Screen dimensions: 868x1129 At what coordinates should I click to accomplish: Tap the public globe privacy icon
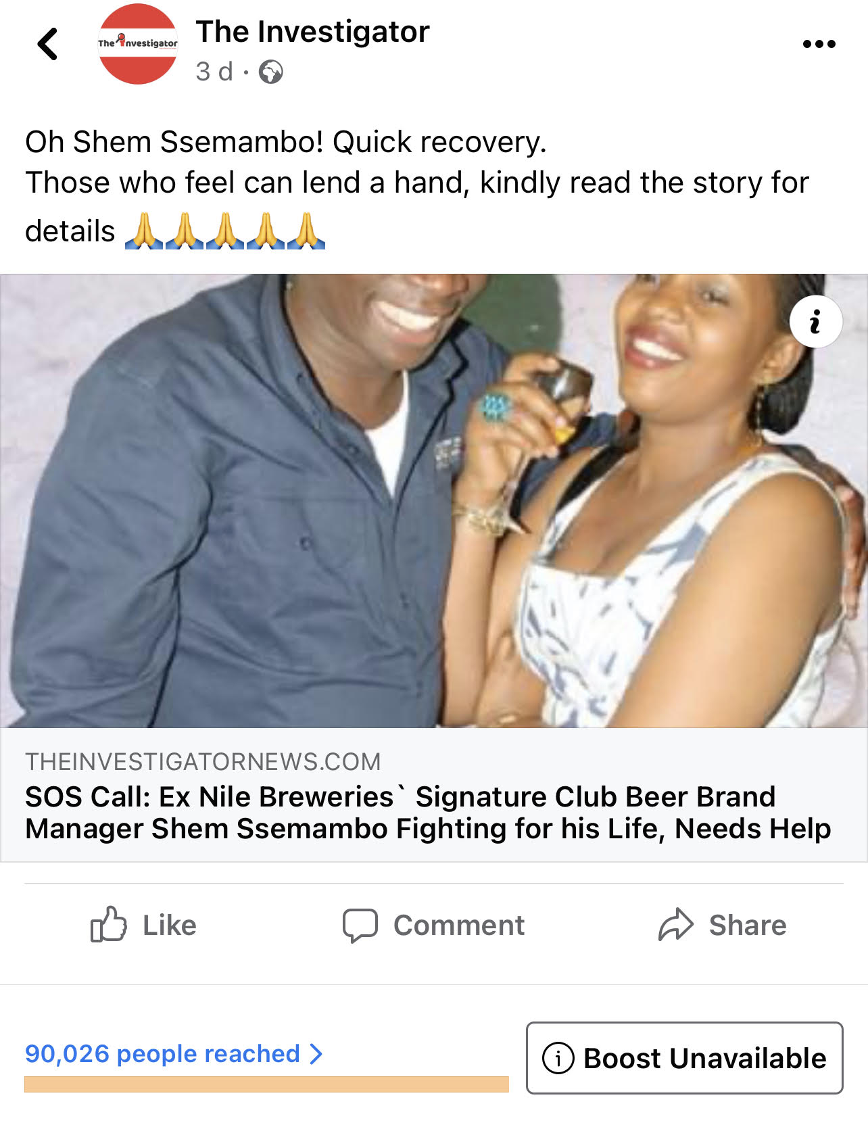point(271,72)
